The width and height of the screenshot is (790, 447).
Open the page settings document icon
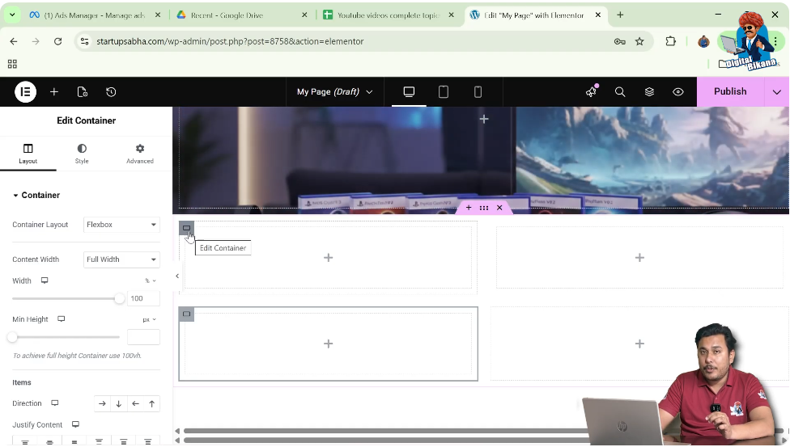(83, 92)
